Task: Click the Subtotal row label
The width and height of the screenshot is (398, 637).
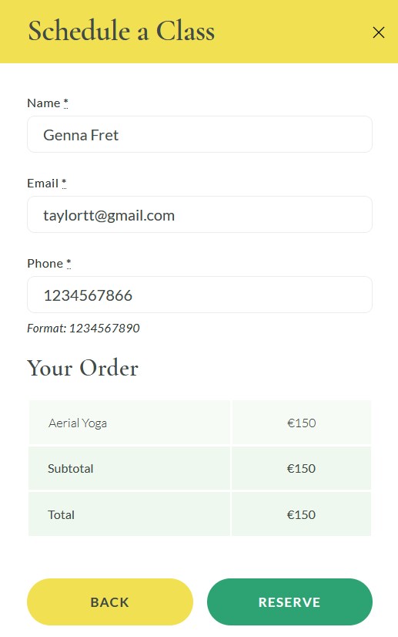Action: (x=71, y=468)
